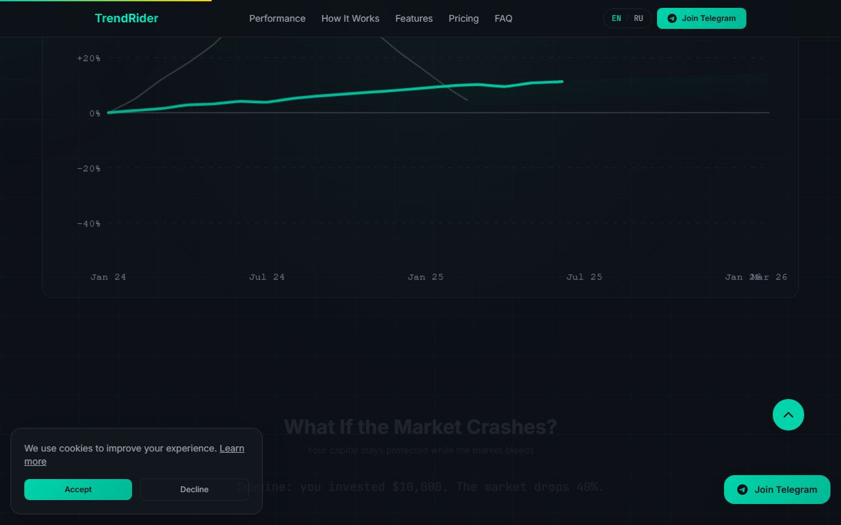Viewport: 841px width, 525px height.
Task: Click the +20% axis label
Action: tap(89, 58)
